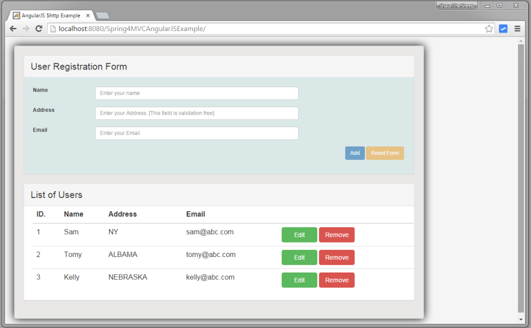Remove the user Tomy
Image resolution: width=531 pixels, height=328 pixels.
tap(337, 257)
